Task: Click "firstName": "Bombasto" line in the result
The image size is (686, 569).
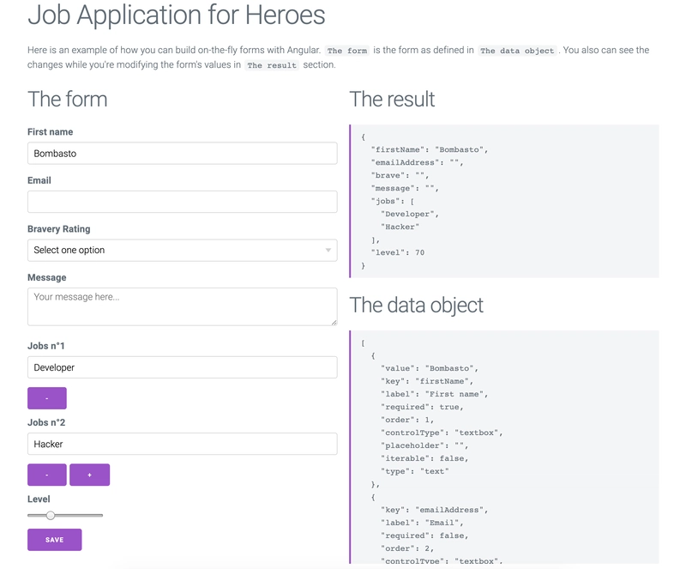Action: [x=430, y=150]
